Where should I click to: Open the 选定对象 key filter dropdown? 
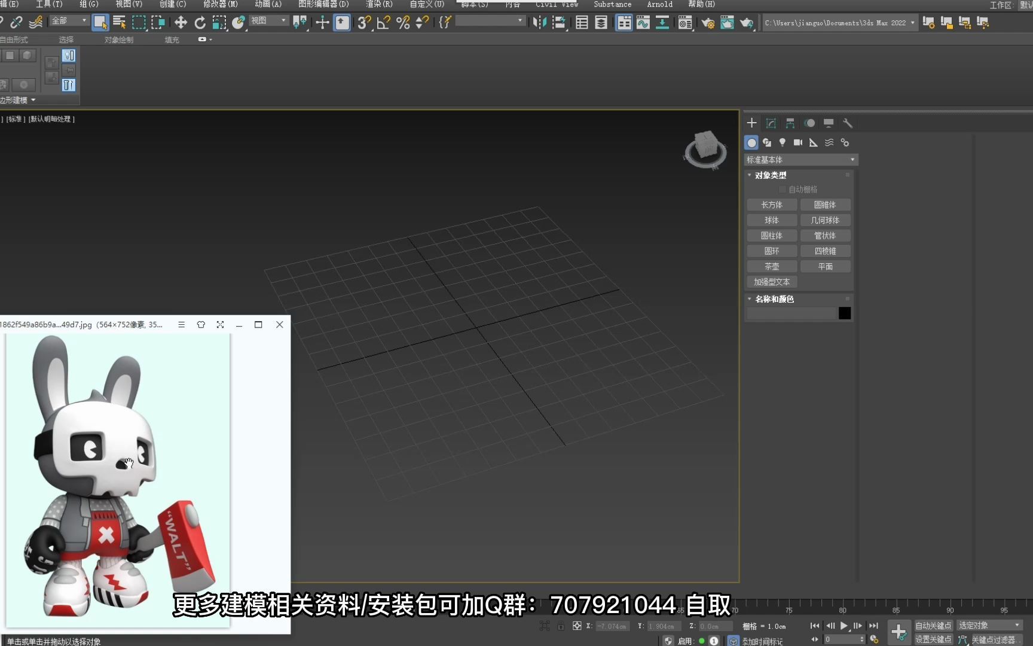(989, 625)
